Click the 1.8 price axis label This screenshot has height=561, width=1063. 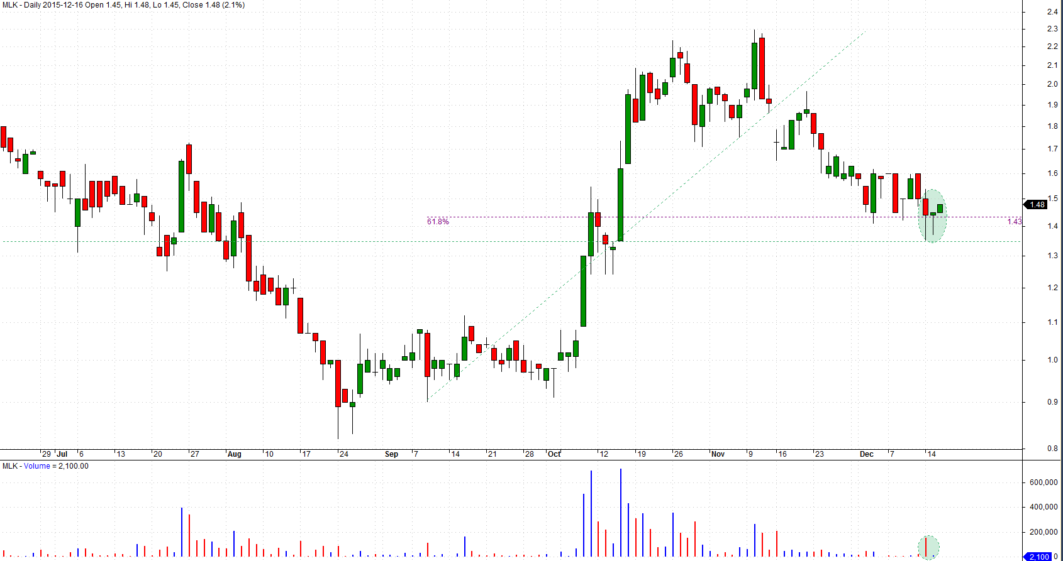[1052, 126]
